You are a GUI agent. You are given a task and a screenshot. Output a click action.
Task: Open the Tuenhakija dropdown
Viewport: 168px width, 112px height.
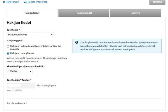(x=30, y=35)
